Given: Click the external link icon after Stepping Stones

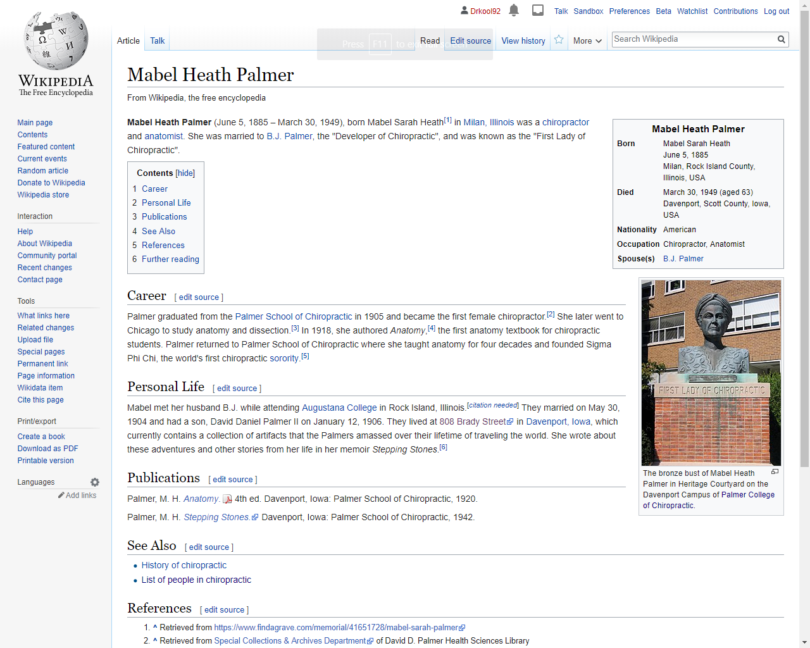Looking at the screenshot, I should tap(255, 517).
